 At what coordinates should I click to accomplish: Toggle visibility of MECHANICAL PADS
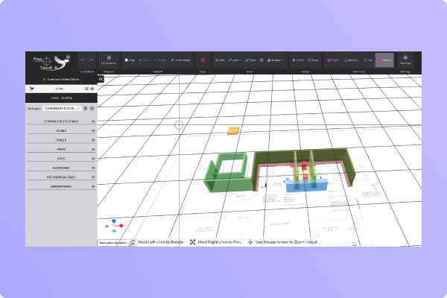(x=93, y=177)
